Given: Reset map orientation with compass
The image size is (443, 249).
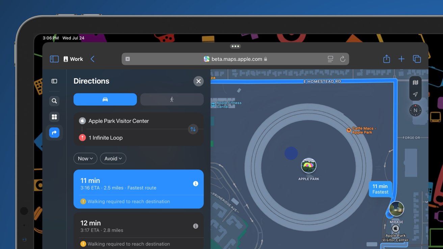Looking at the screenshot, I should pyautogui.click(x=415, y=110).
